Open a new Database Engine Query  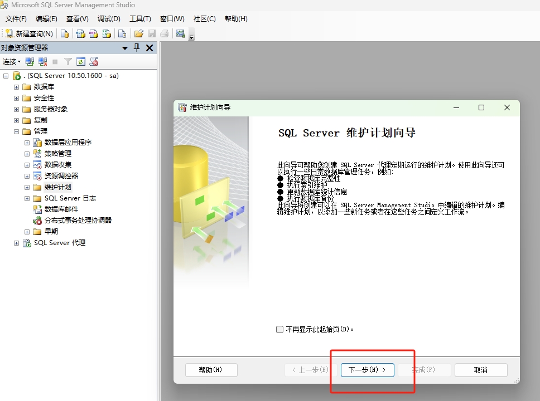(64, 33)
